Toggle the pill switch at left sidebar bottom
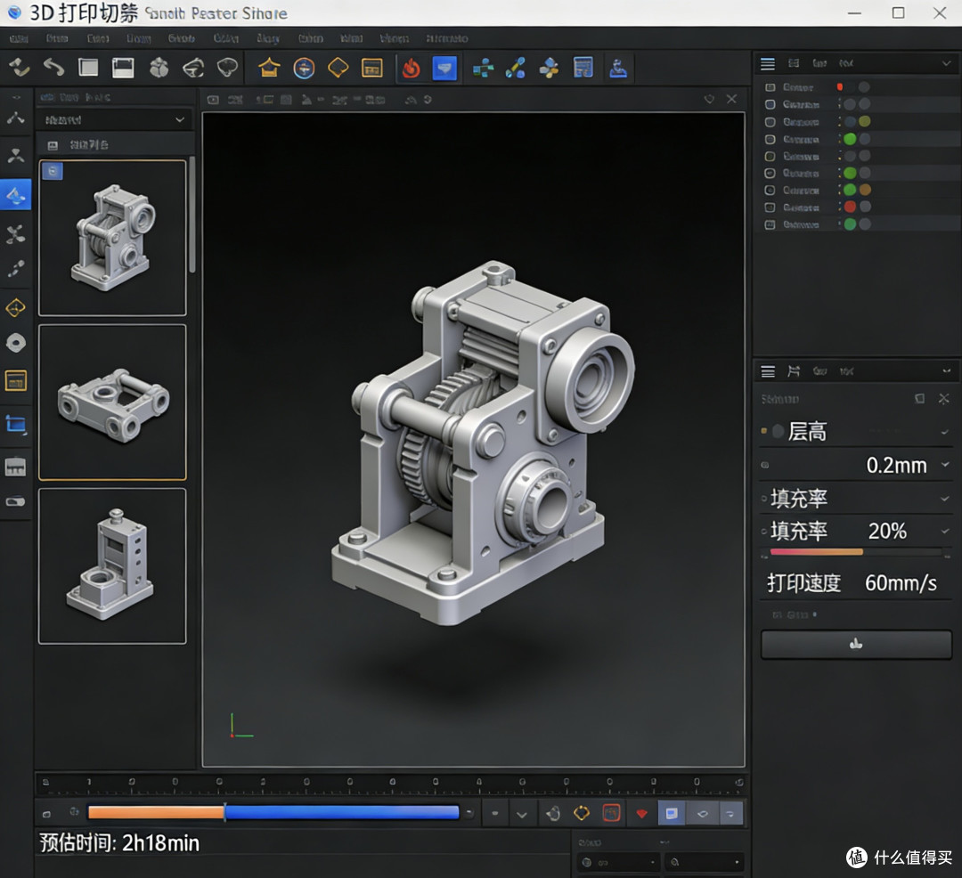The width and height of the screenshot is (962, 878). coord(15,501)
